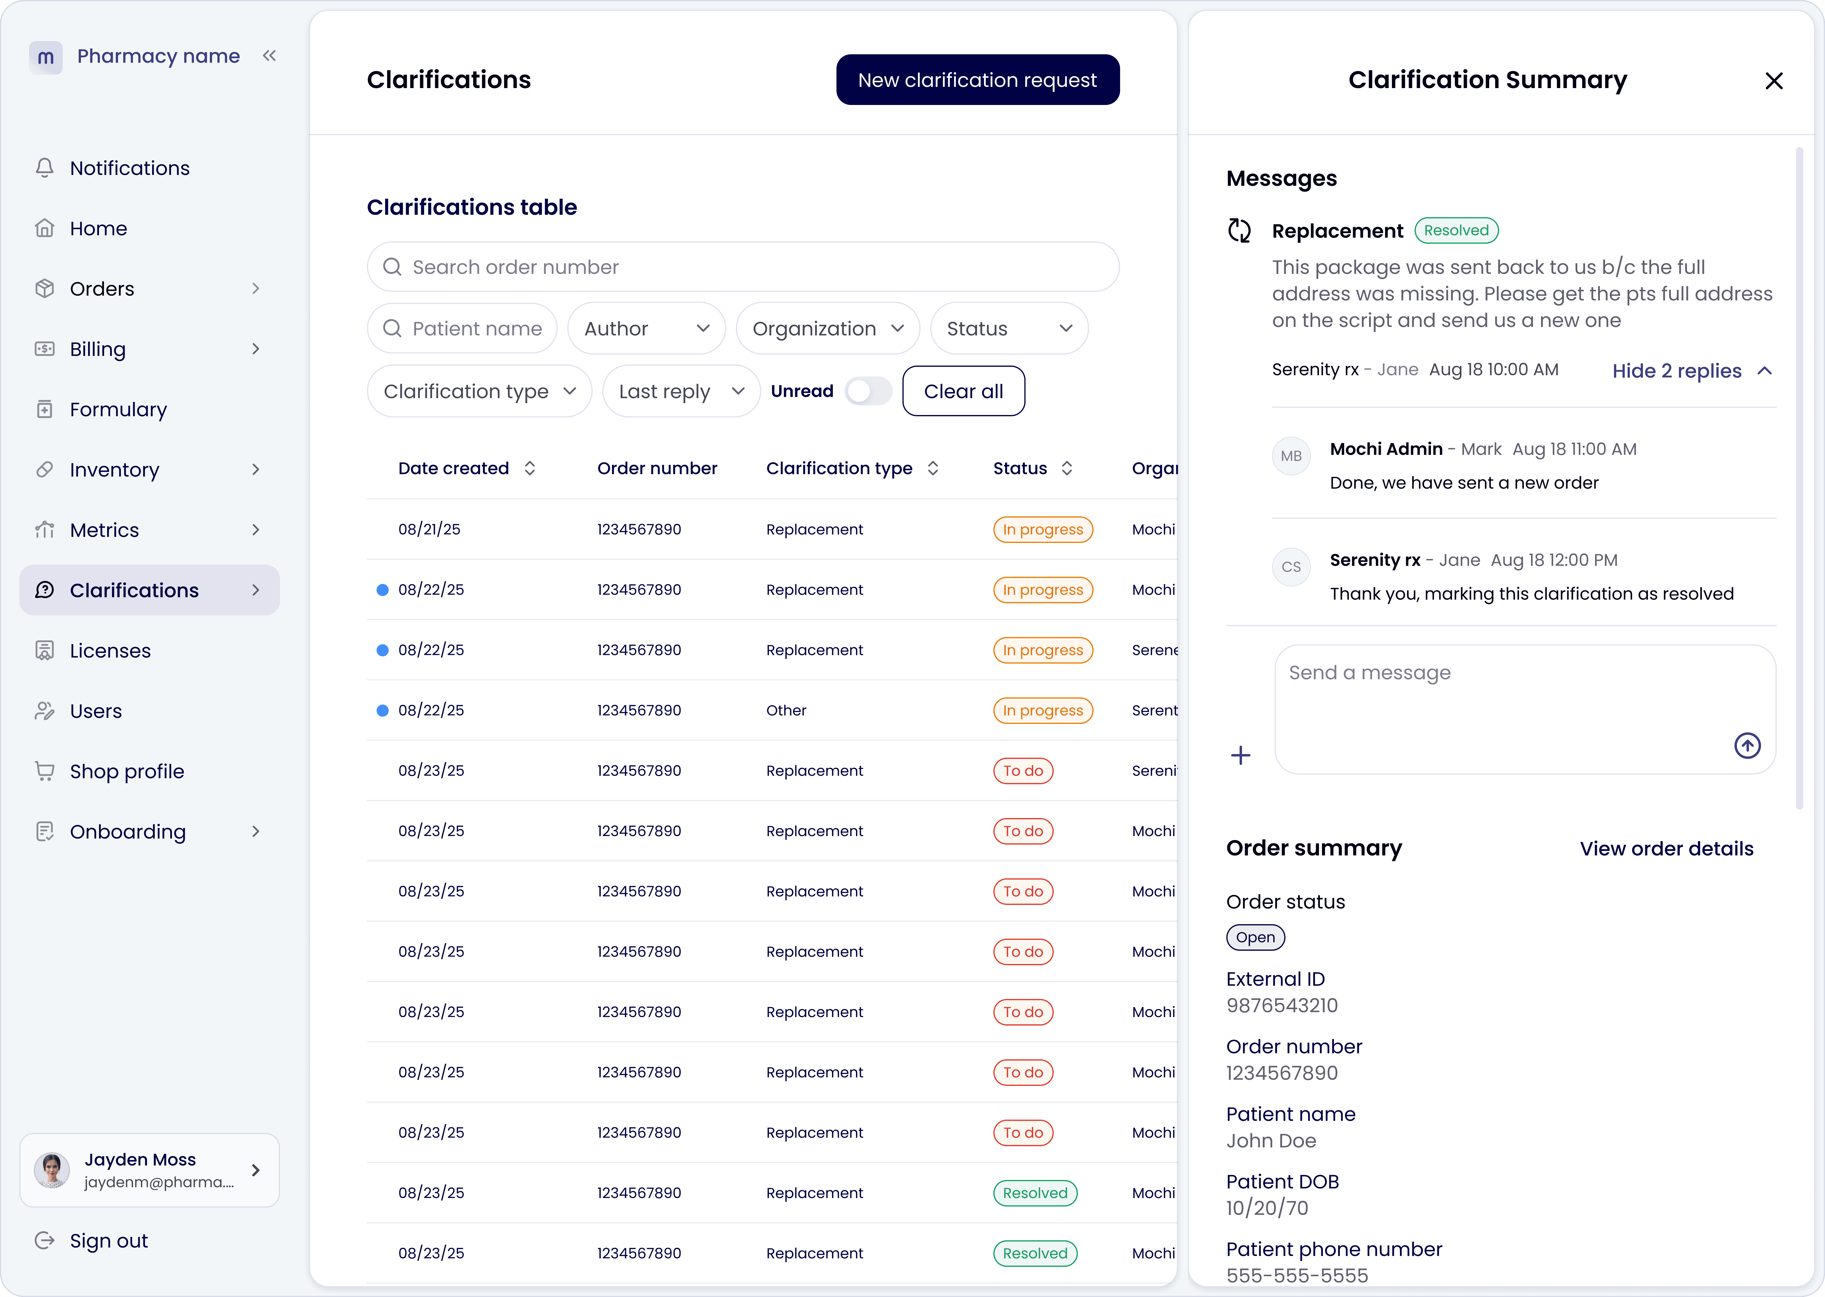
Task: Focus the Patient name search field
Action: 463,328
